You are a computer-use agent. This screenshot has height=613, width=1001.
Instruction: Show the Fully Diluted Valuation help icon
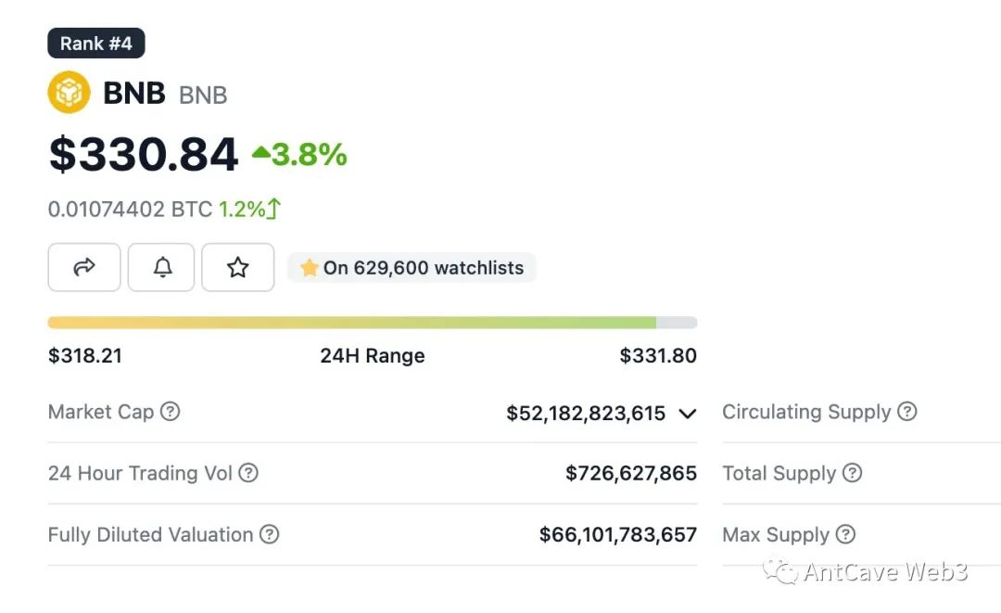[269, 534]
